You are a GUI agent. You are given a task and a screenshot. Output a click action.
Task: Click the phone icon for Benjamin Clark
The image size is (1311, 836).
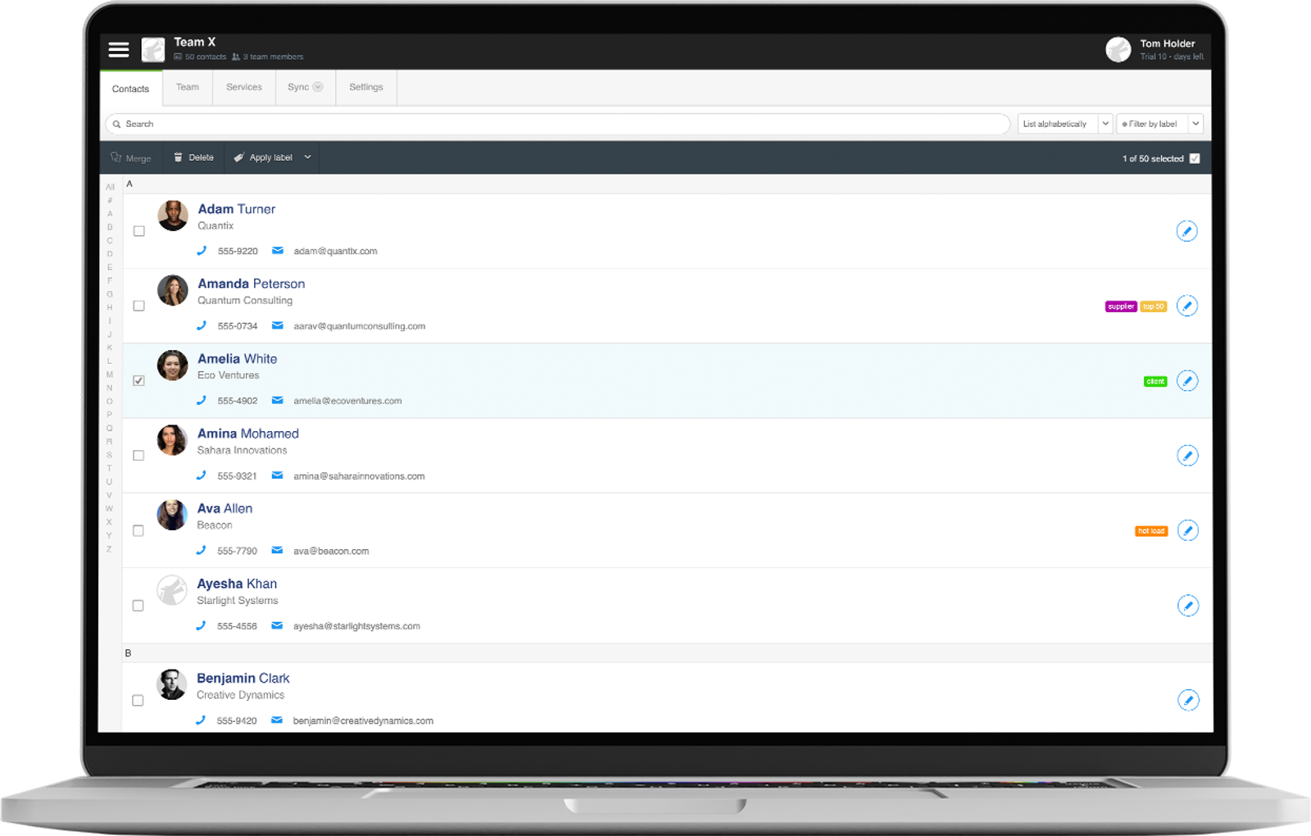(x=201, y=720)
